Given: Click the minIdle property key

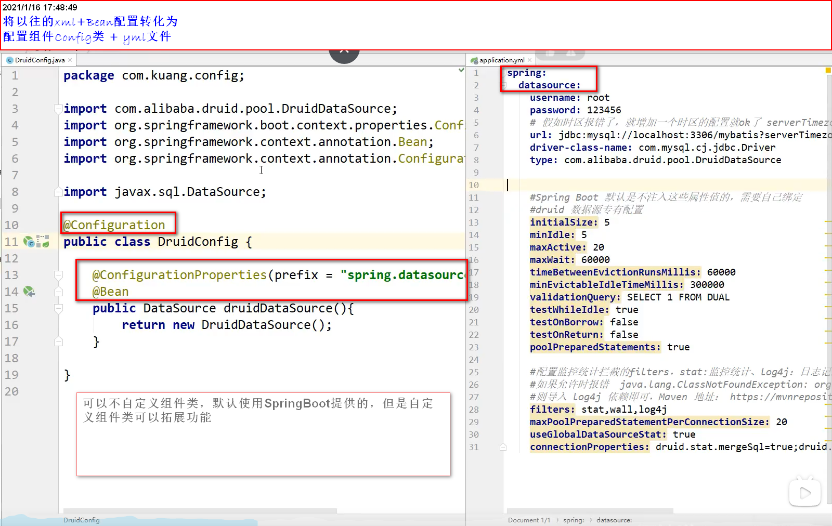Looking at the screenshot, I should click(x=553, y=235).
